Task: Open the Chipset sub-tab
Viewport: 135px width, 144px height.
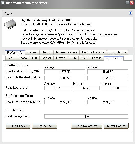Action: click(47, 58)
